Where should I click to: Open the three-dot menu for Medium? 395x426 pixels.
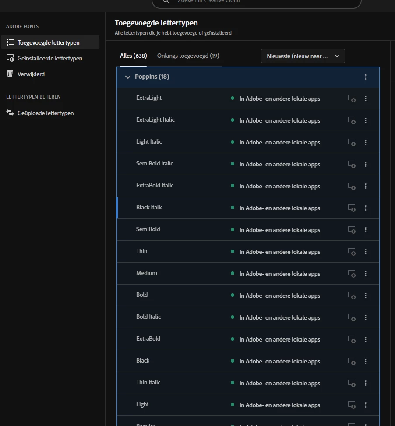point(365,274)
